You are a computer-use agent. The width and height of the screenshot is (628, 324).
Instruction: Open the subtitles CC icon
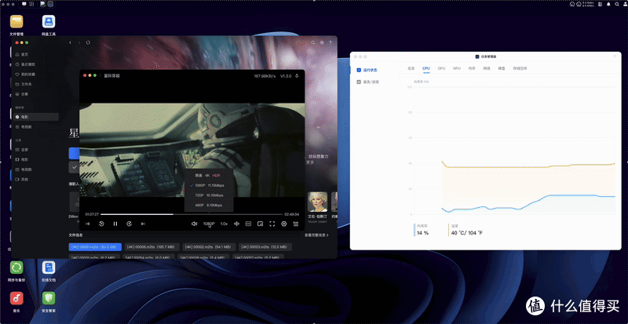click(x=248, y=224)
